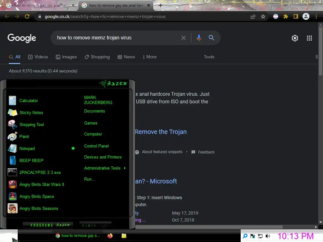Open the tab search dropdown arrow
The height and width of the screenshot is (242, 323).
tap(285, 5)
